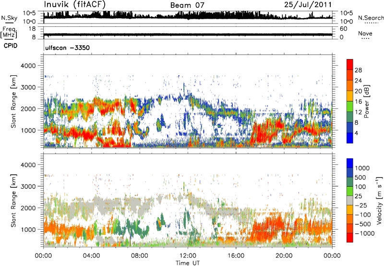Select the '4000' tick on the power panel
384x266 pixels.
point(28,66)
